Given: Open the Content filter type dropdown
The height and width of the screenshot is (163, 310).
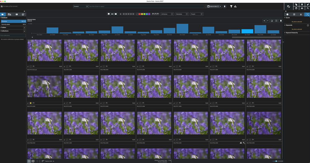Looking at the screenshot, I should point(81,6).
